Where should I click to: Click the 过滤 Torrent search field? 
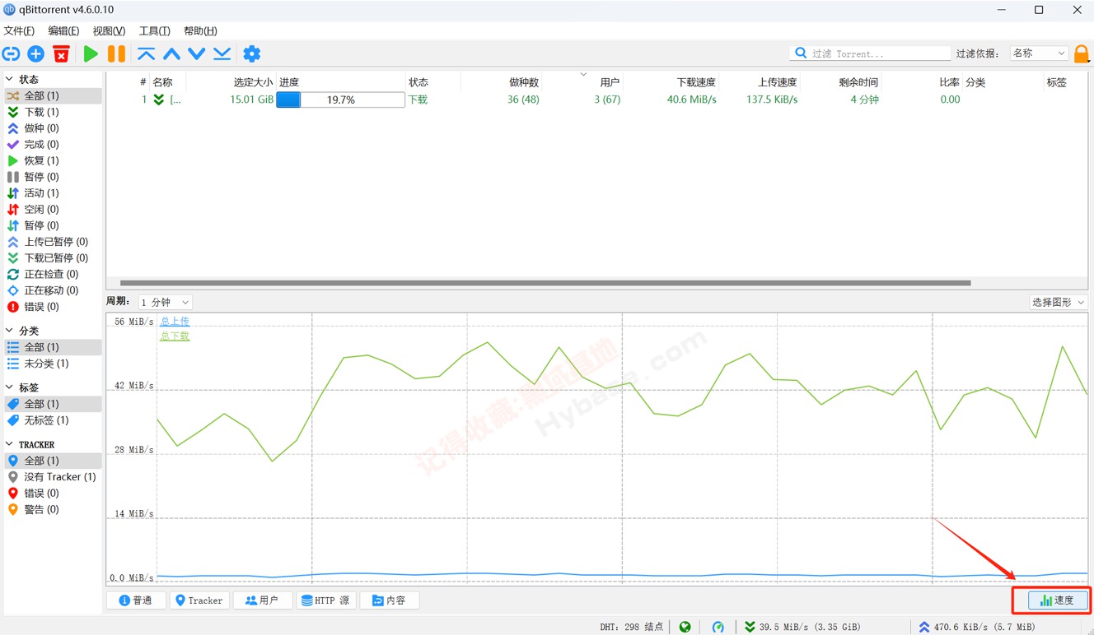tap(869, 53)
